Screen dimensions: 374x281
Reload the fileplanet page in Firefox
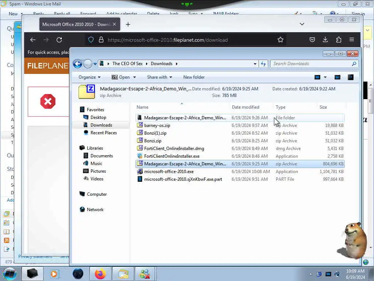[x=59, y=40]
